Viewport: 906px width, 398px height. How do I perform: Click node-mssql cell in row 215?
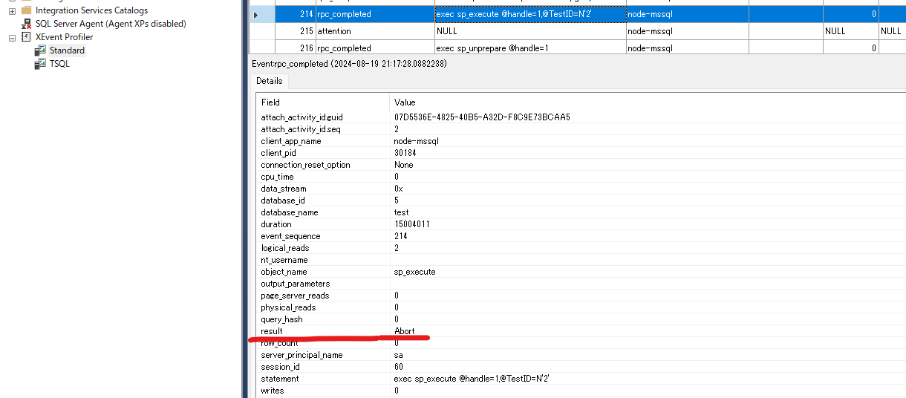coord(686,31)
